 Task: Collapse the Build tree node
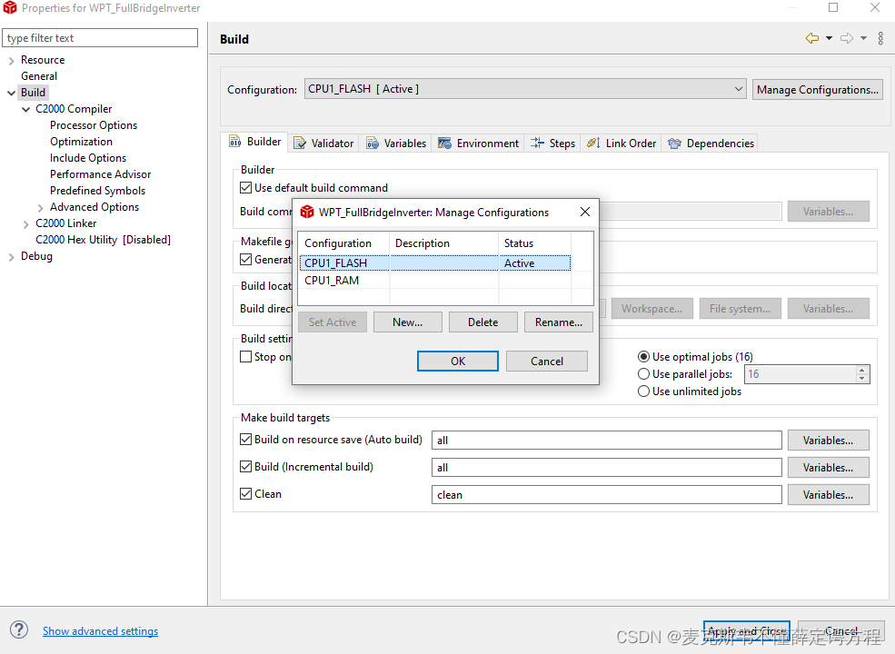[x=12, y=93]
